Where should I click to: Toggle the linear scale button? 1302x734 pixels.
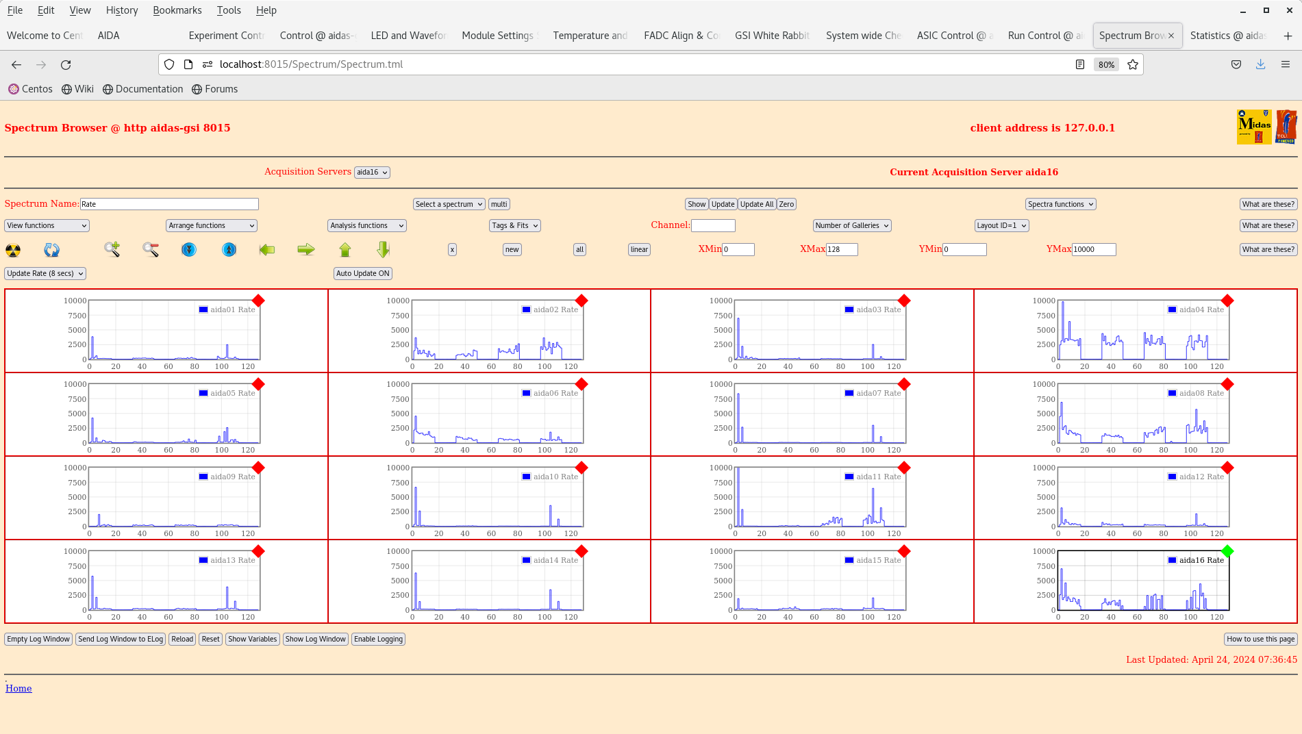pyautogui.click(x=639, y=250)
